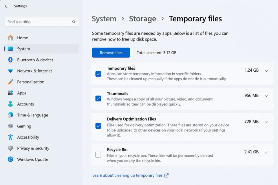Click the Apps grid icon
The width and height of the screenshot is (278, 185).
click(10, 93)
